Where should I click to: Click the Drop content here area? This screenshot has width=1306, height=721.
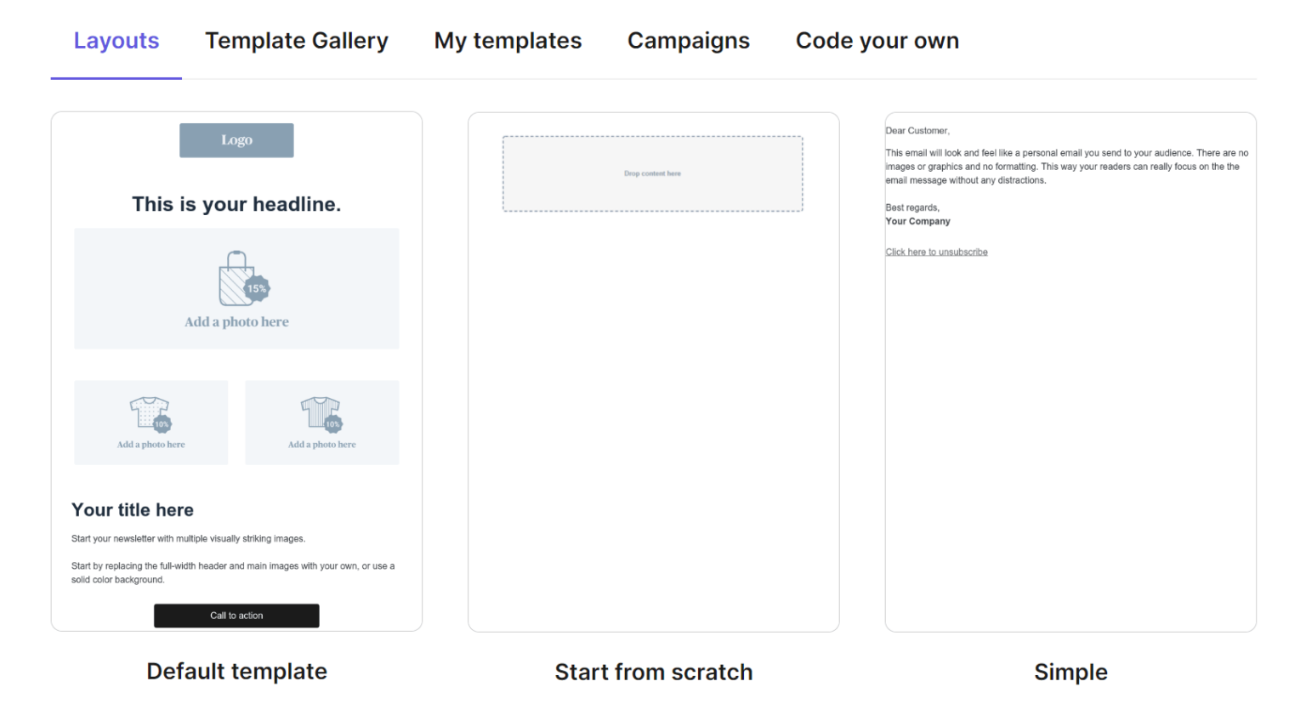[x=653, y=173]
